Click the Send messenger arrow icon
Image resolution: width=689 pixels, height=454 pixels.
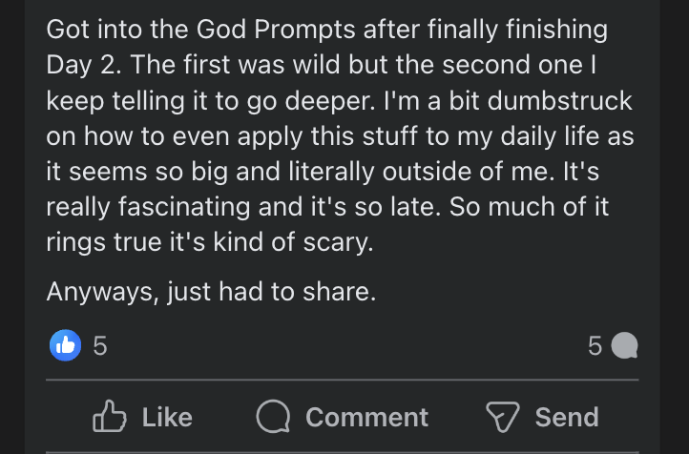pyautogui.click(x=502, y=417)
